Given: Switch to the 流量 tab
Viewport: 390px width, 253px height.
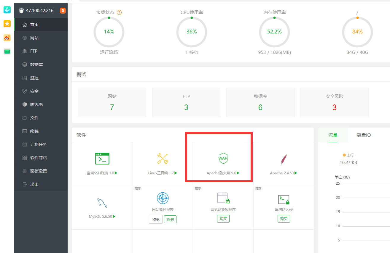Looking at the screenshot, I should coord(333,135).
